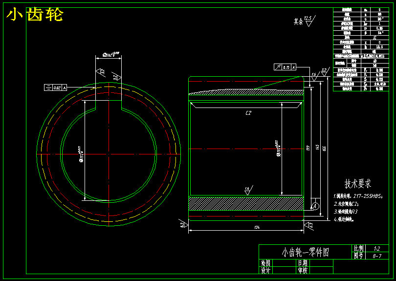Click the 1:2 scale value

click(377, 248)
